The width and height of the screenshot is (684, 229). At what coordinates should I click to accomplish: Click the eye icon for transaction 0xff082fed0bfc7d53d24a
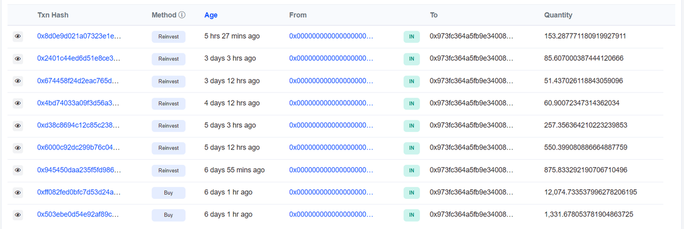[18, 193]
